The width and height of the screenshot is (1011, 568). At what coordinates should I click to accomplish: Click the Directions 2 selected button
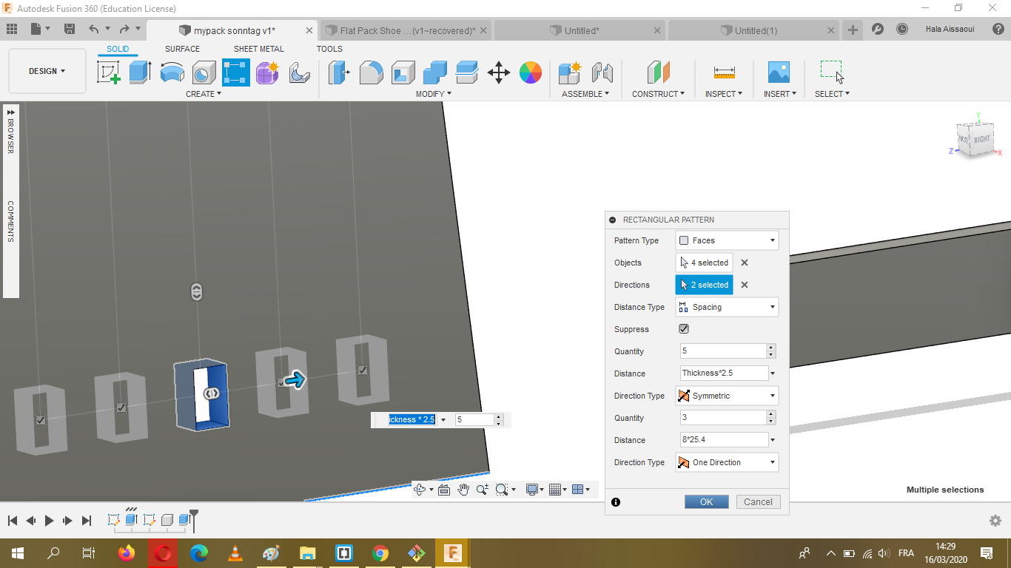[704, 285]
